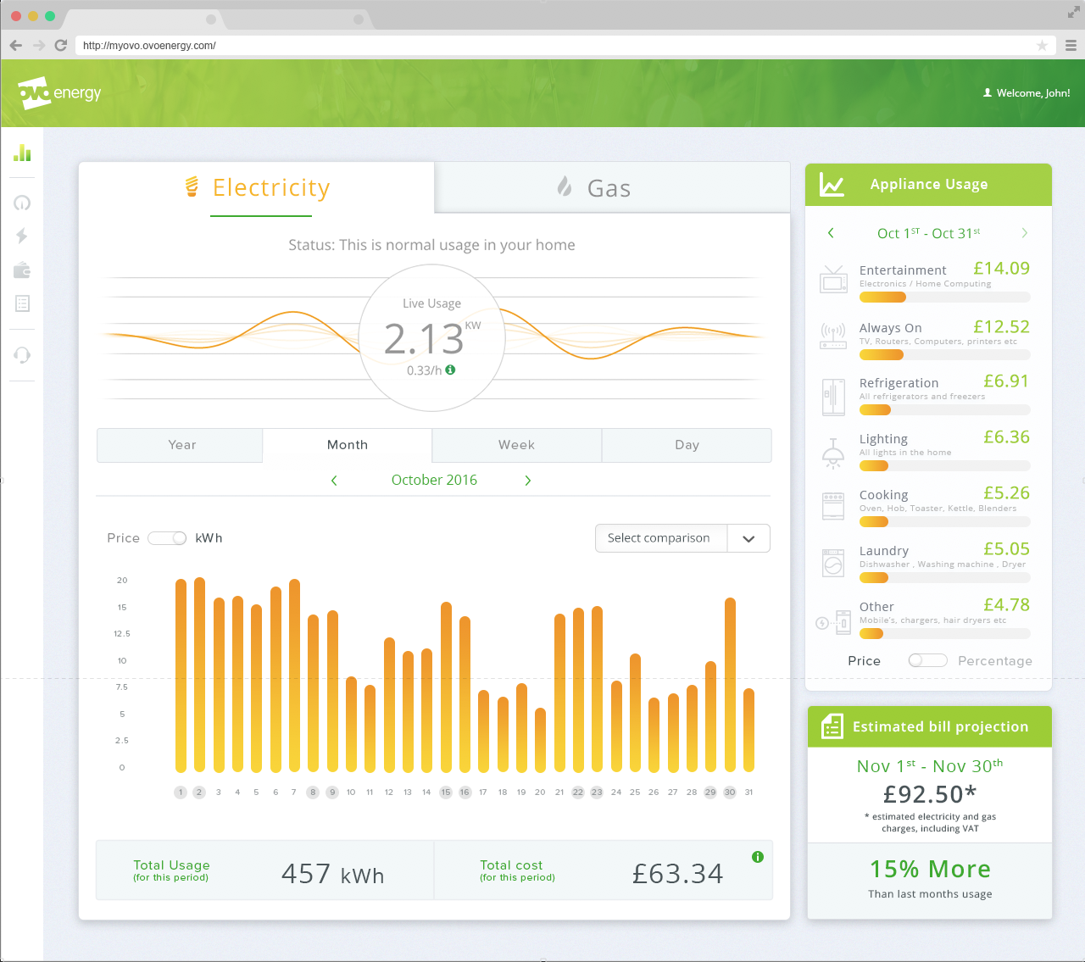Click the Entertainment usage progress bar
The image size is (1085, 962).
(882, 297)
